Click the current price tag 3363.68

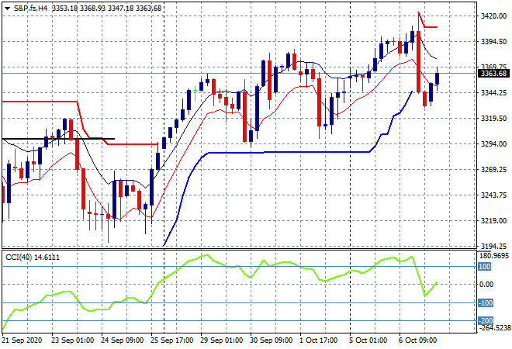coord(493,74)
